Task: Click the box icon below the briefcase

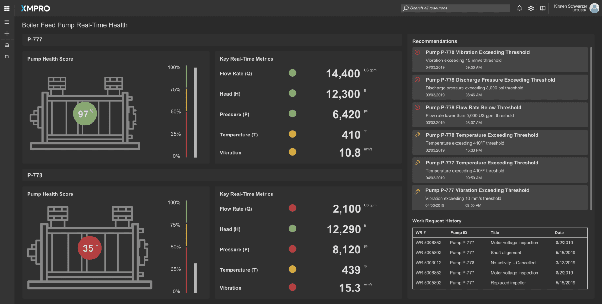Action: [7, 56]
